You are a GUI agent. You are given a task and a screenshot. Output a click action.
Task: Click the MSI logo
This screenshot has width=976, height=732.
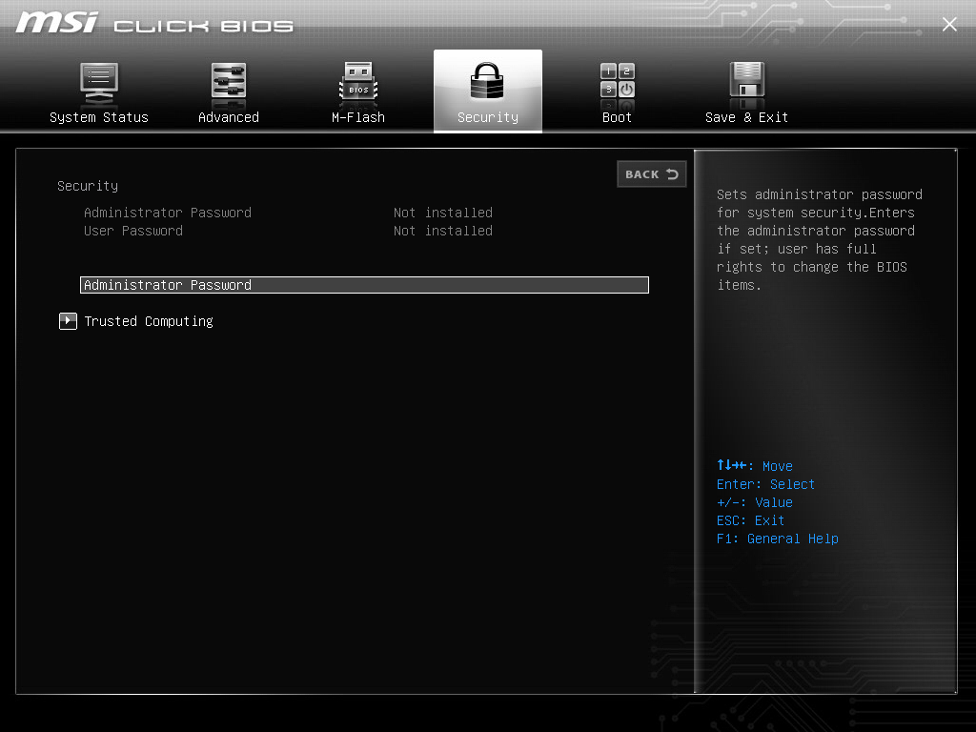(x=56, y=23)
